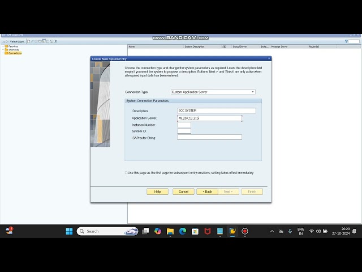Click the Back button
The width and height of the screenshot is (362, 272).
[207, 192]
